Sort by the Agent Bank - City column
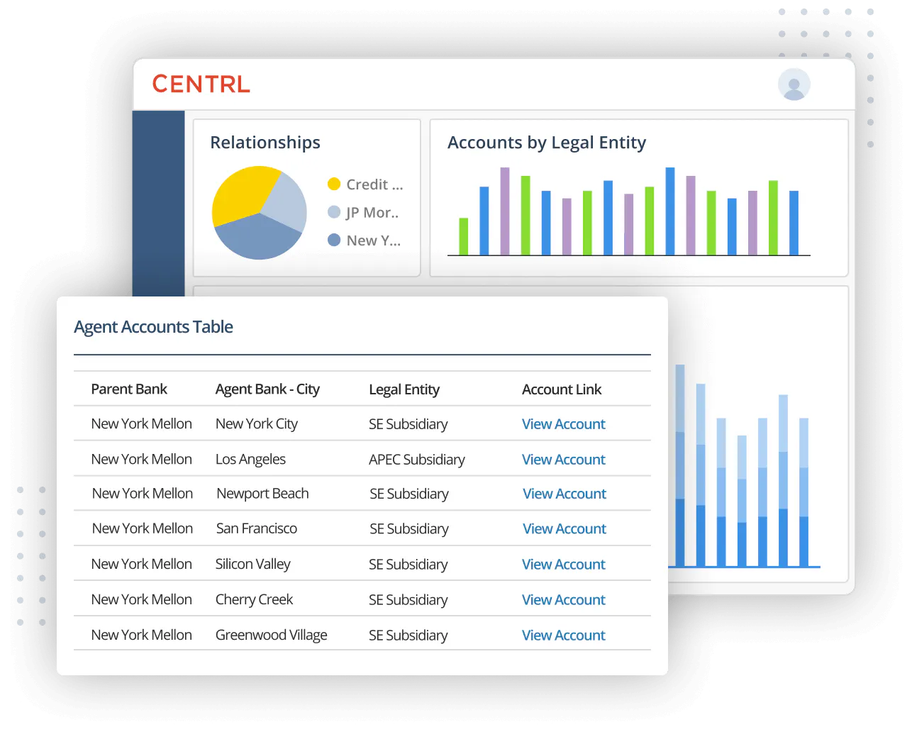The width and height of the screenshot is (912, 732). [268, 389]
